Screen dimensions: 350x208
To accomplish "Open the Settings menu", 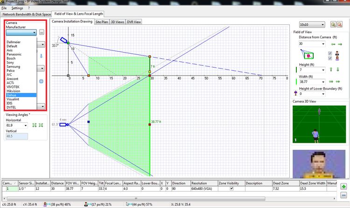I will point(17,8).
